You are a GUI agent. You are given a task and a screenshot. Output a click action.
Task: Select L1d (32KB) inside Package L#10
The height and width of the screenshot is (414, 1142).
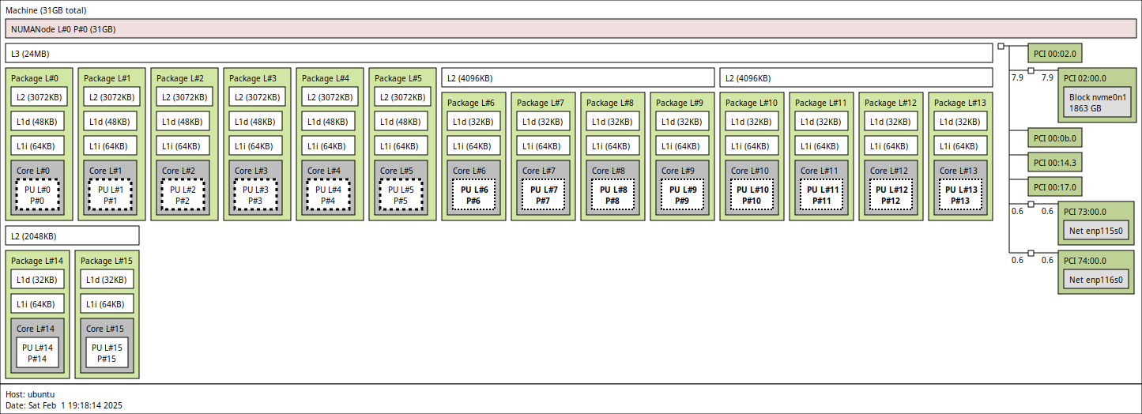click(x=752, y=122)
